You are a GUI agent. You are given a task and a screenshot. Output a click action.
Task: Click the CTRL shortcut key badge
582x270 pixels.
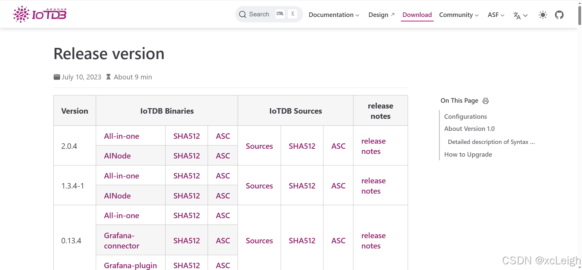[x=280, y=14]
